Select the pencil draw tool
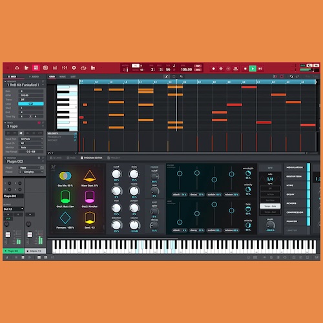This screenshot has height=323, width=323. tap(167, 76)
